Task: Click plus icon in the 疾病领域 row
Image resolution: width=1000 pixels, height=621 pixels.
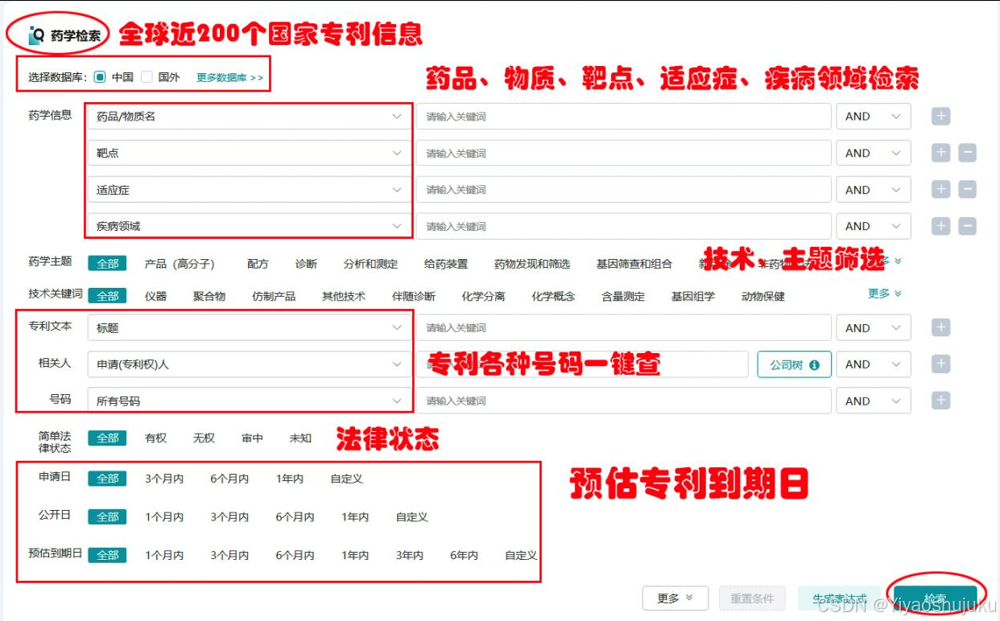Action: pos(940,226)
